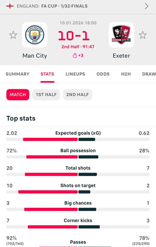Select the H2H tab
Viewport: 156px width, 247px height.
click(126, 74)
